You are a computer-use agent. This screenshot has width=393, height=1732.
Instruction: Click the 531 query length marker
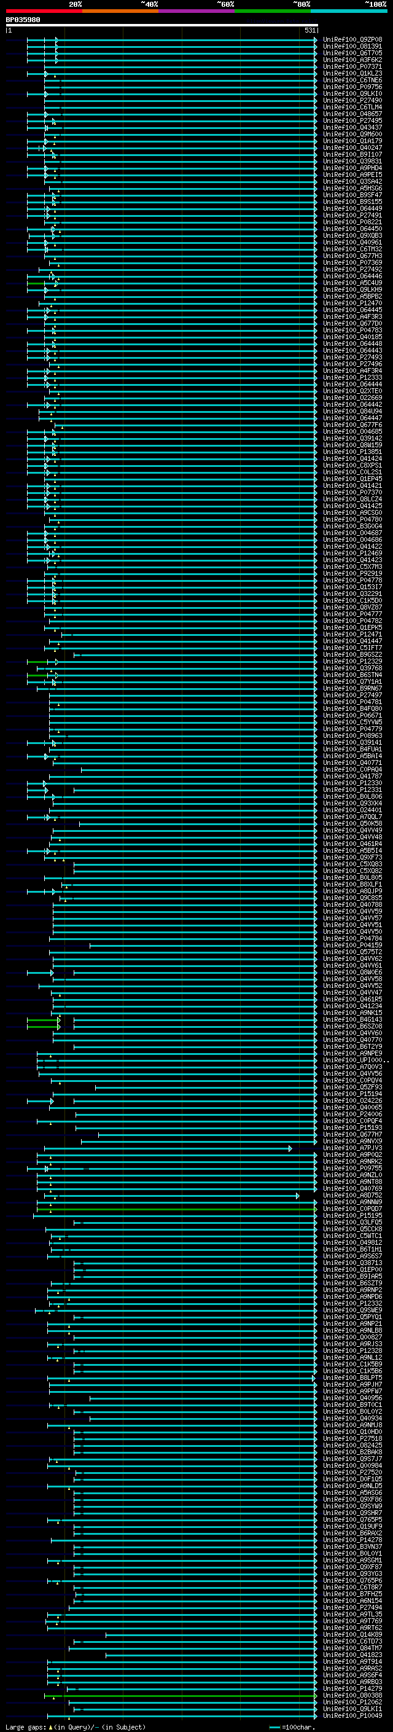click(309, 30)
